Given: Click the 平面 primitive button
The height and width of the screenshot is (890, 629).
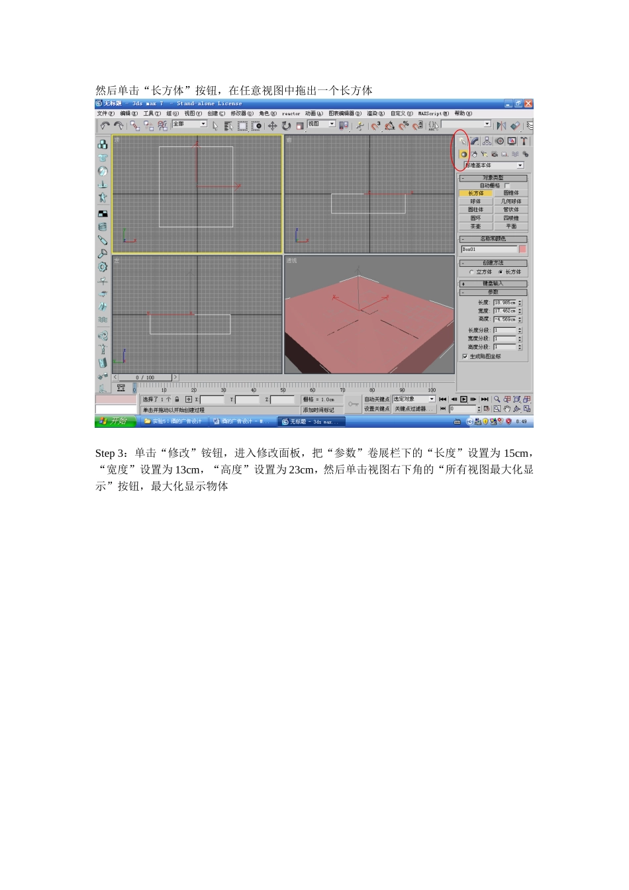Looking at the screenshot, I should click(511, 226).
